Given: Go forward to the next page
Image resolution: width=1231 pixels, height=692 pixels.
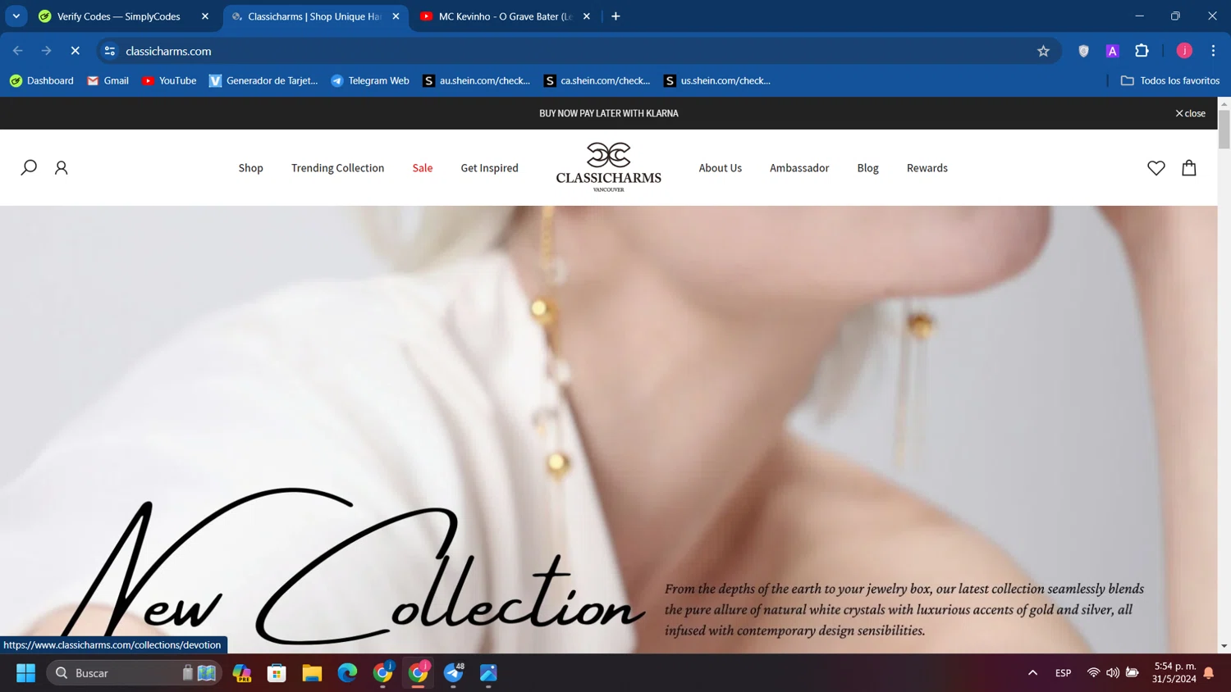Looking at the screenshot, I should pos(46,51).
